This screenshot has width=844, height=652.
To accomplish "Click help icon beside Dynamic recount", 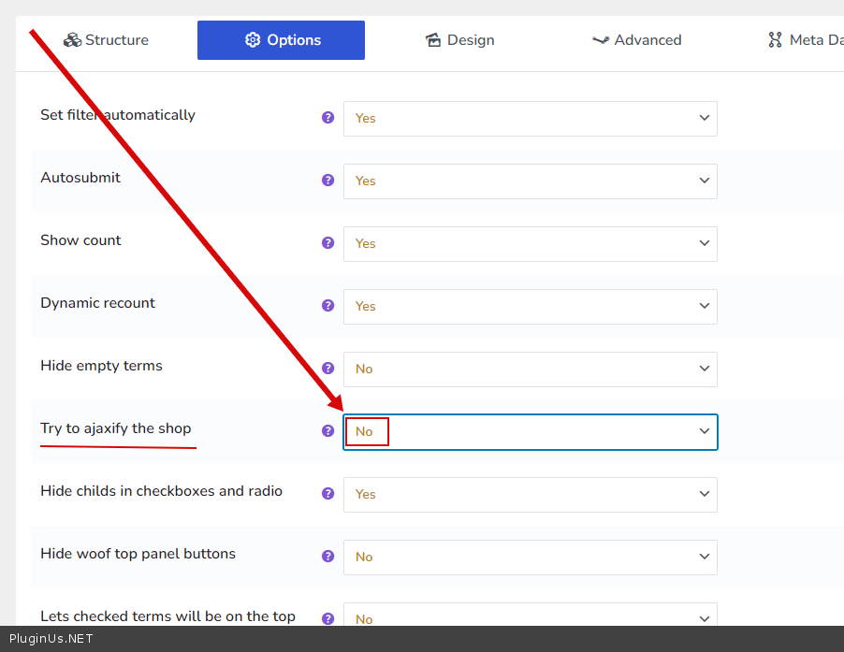I will pyautogui.click(x=327, y=306).
